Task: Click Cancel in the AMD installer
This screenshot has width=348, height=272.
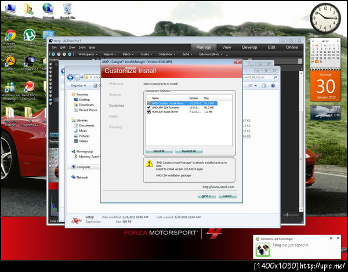Action: (227, 196)
